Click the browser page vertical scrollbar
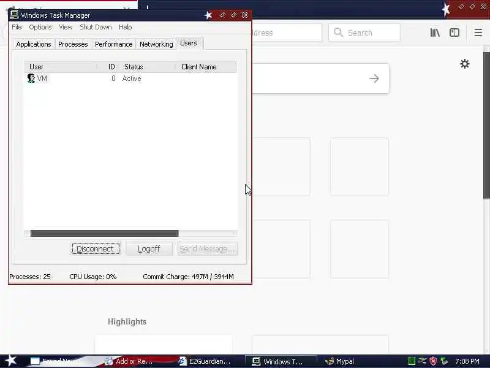Image resolution: width=490 pixels, height=368 pixels. click(486, 125)
